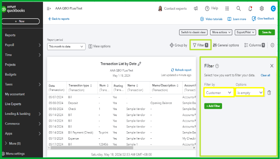Click the megaphone announcements icon
This screenshot has width=280, height=159.
[196, 8]
